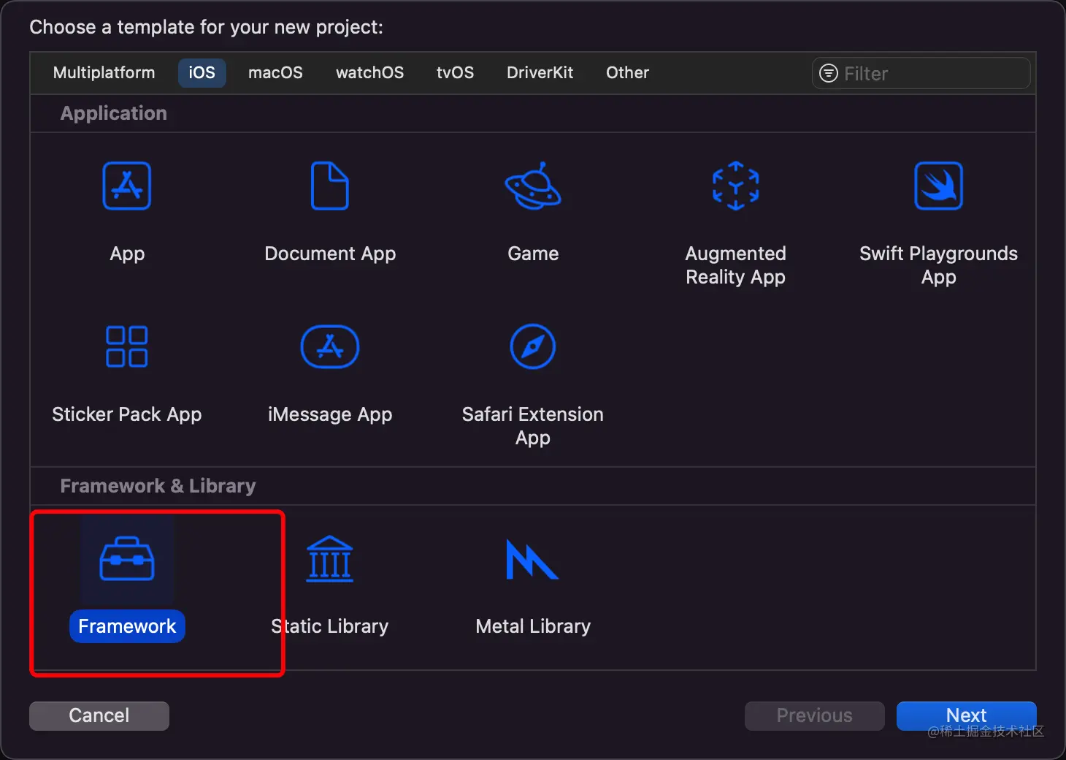Switch to the Multiplatform tab
The height and width of the screenshot is (760, 1066).
tap(104, 72)
